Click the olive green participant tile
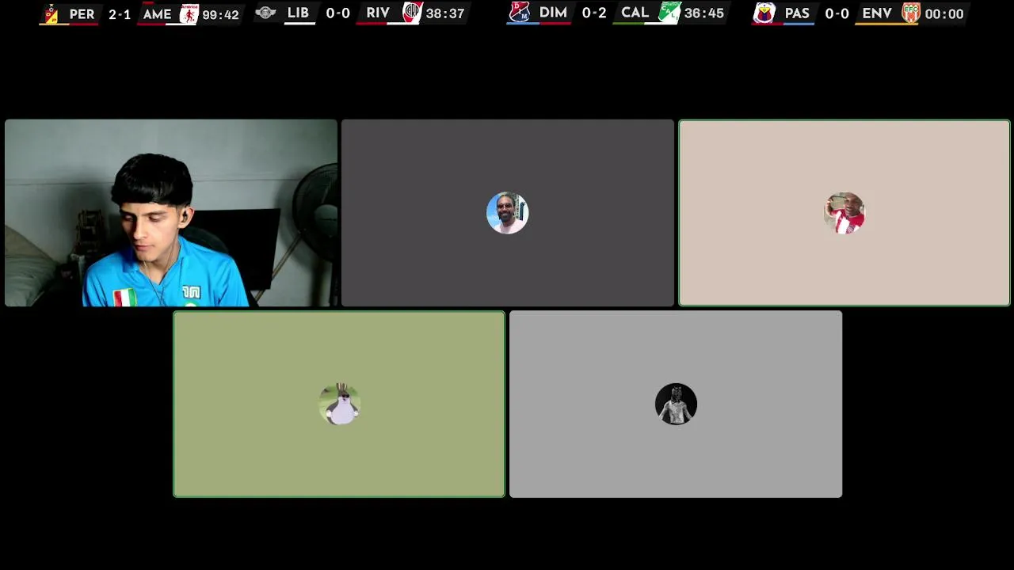Image resolution: width=1014 pixels, height=570 pixels. pyautogui.click(x=339, y=405)
